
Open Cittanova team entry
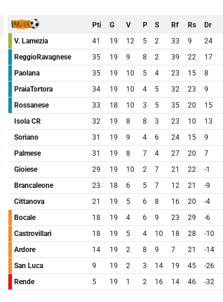click(x=29, y=202)
